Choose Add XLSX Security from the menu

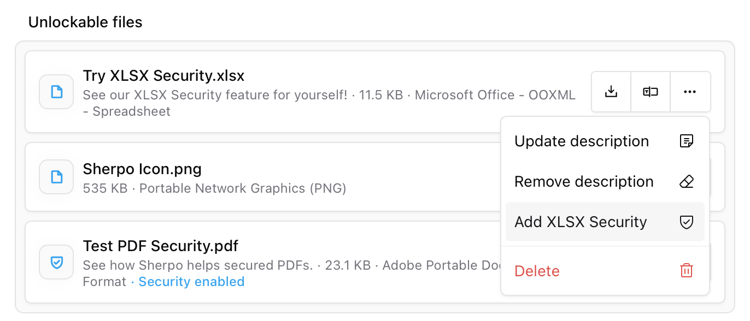click(581, 222)
